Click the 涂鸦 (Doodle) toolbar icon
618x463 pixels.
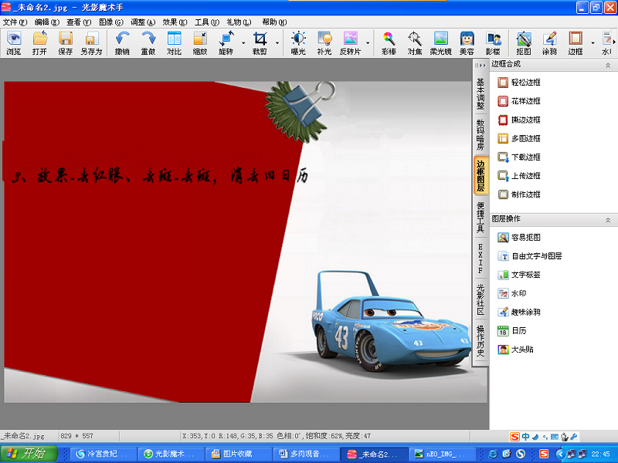[x=549, y=43]
